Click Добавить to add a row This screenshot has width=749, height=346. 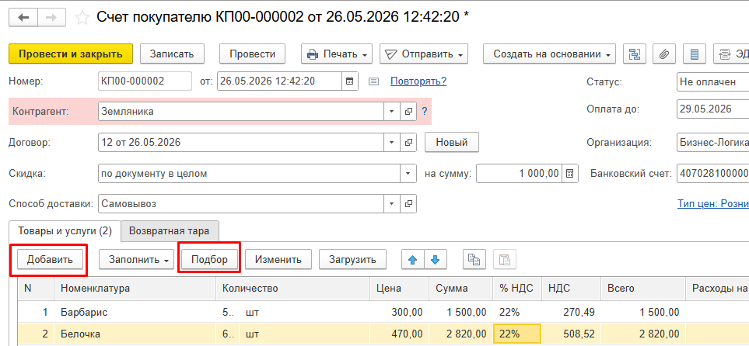click(x=50, y=260)
